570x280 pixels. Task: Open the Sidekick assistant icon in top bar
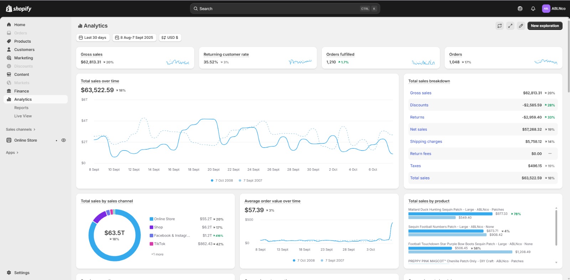point(520,9)
